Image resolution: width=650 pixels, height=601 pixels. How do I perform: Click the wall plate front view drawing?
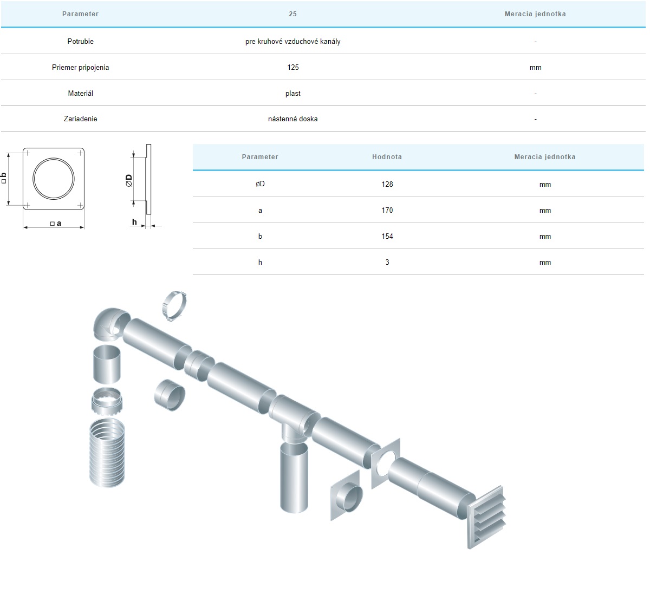(54, 178)
